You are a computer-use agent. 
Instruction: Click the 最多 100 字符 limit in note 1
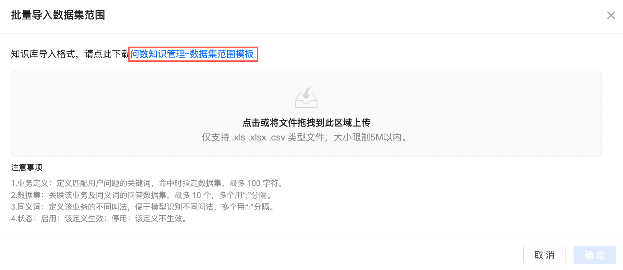click(254, 183)
